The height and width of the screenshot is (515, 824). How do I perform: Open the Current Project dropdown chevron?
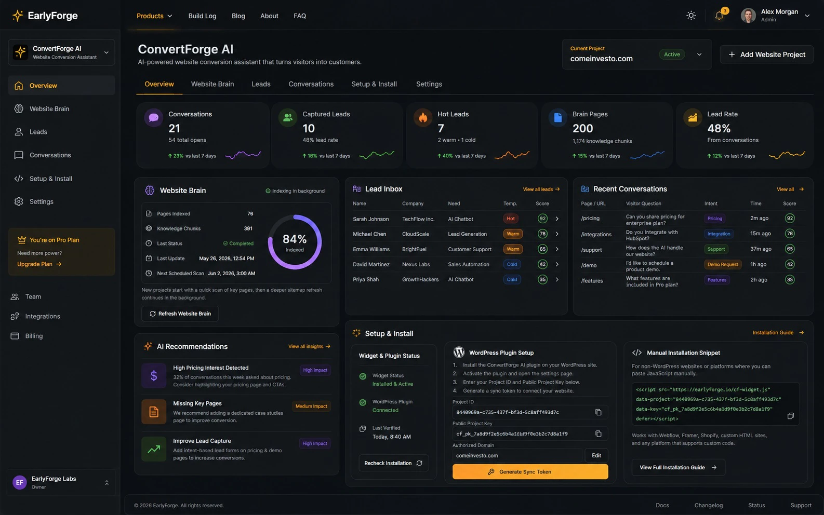[699, 55]
